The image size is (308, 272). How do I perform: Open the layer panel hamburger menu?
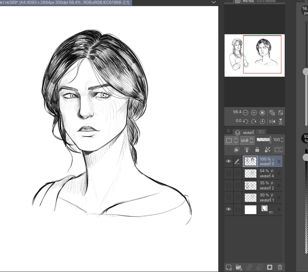click(228, 131)
